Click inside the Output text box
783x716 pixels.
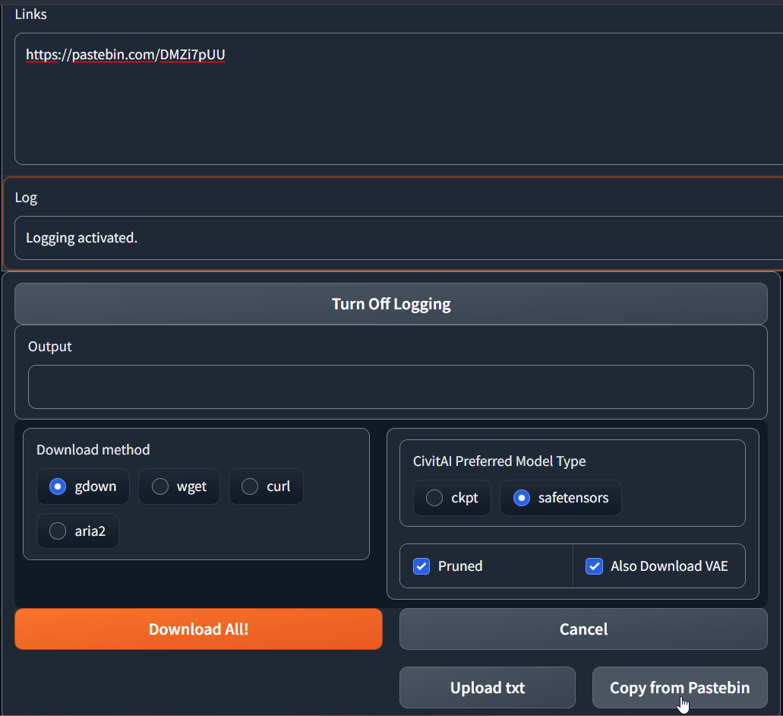tap(391, 387)
